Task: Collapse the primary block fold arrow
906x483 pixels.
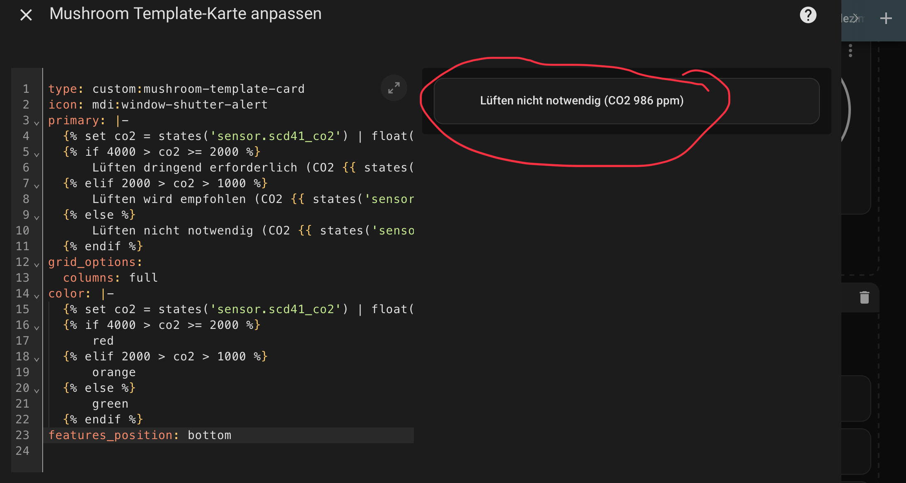Action: click(36, 123)
